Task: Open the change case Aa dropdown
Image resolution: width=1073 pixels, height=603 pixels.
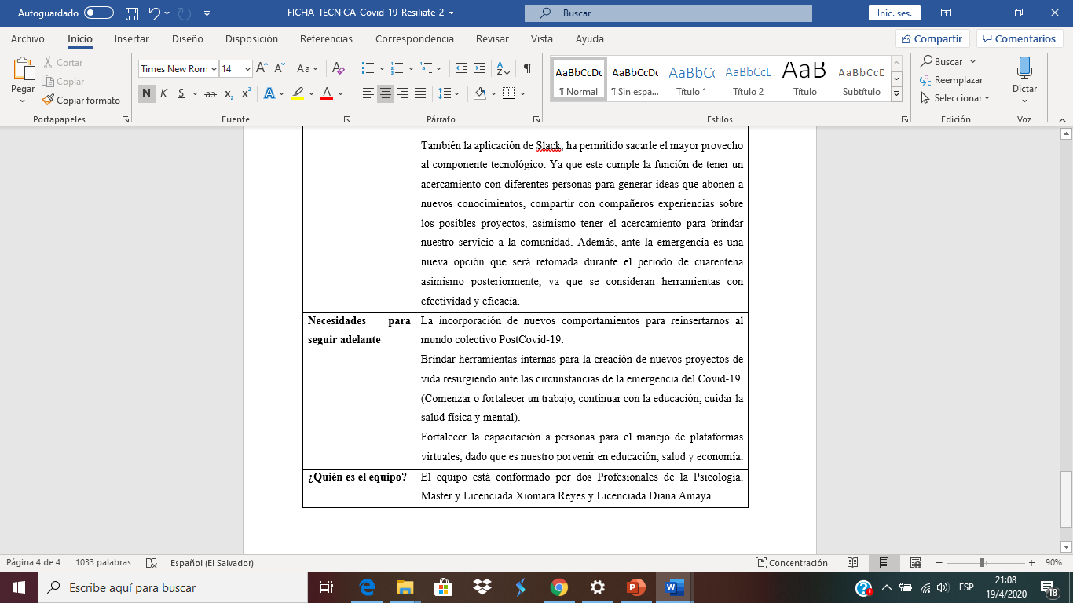Action: [307, 68]
